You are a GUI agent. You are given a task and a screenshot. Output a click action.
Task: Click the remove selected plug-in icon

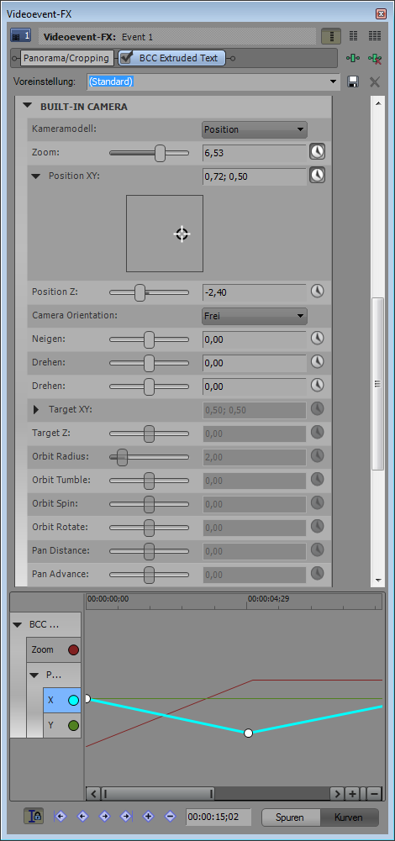point(375,58)
